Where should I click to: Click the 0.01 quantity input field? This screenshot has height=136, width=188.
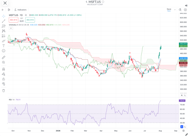pos(22,21)
